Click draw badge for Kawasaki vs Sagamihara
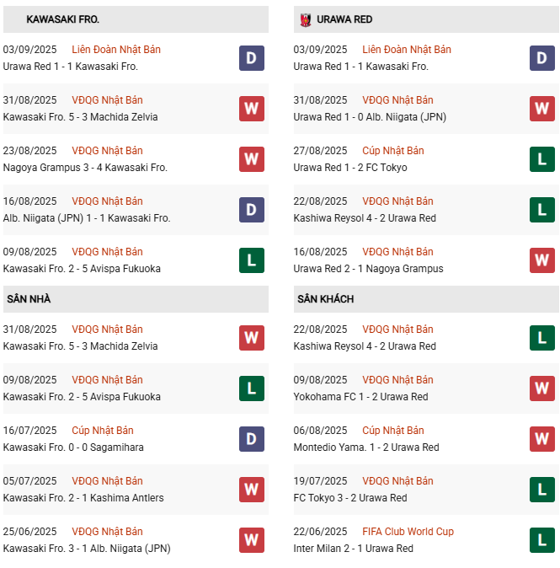560x568 pixels. pyautogui.click(x=251, y=439)
